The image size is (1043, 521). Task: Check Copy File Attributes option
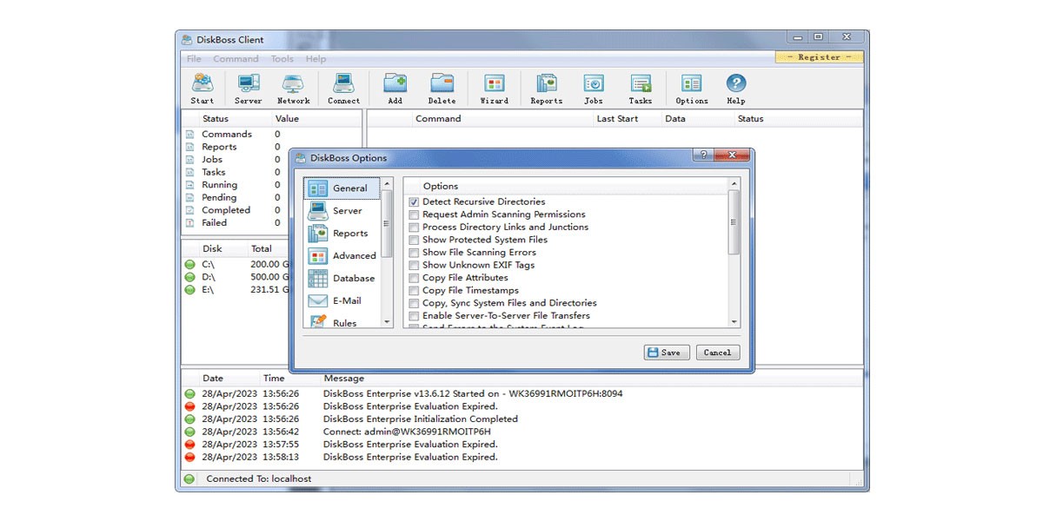415,278
